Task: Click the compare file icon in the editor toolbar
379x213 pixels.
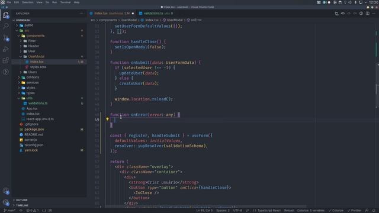Action: pyautogui.click(x=336, y=14)
